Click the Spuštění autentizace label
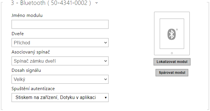 33,89
